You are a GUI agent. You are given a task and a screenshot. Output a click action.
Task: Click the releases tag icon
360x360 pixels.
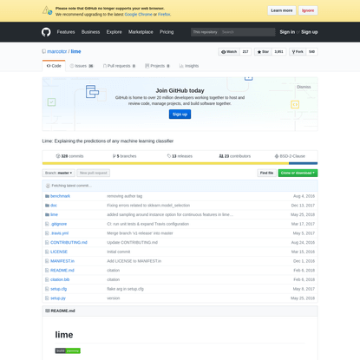169,156
